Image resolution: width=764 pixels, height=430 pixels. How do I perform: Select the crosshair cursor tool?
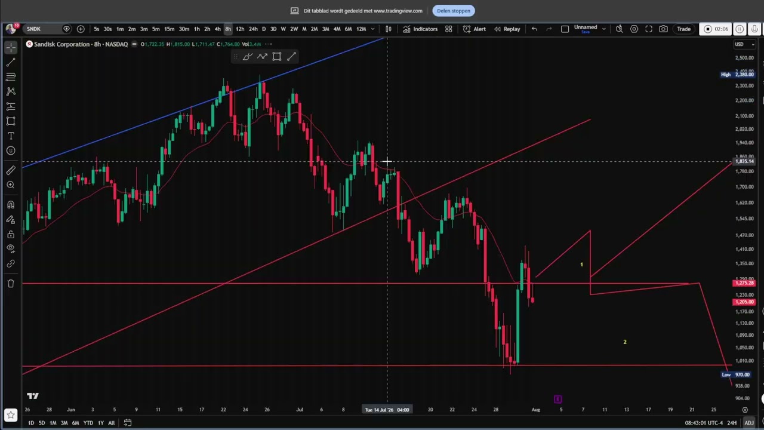coord(11,47)
